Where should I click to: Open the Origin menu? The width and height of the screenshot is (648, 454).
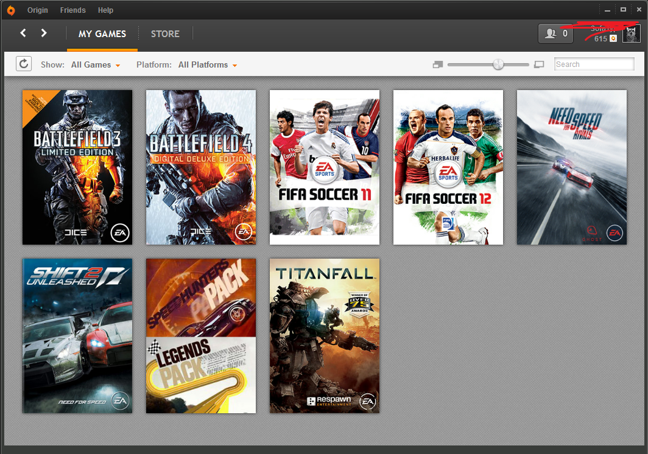pyautogui.click(x=38, y=10)
